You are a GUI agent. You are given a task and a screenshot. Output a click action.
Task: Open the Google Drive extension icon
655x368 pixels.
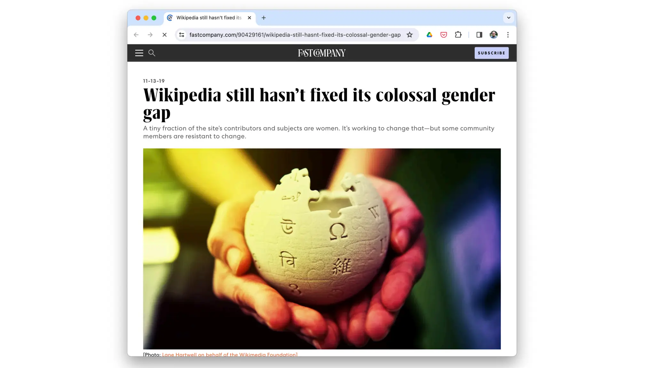pos(429,35)
